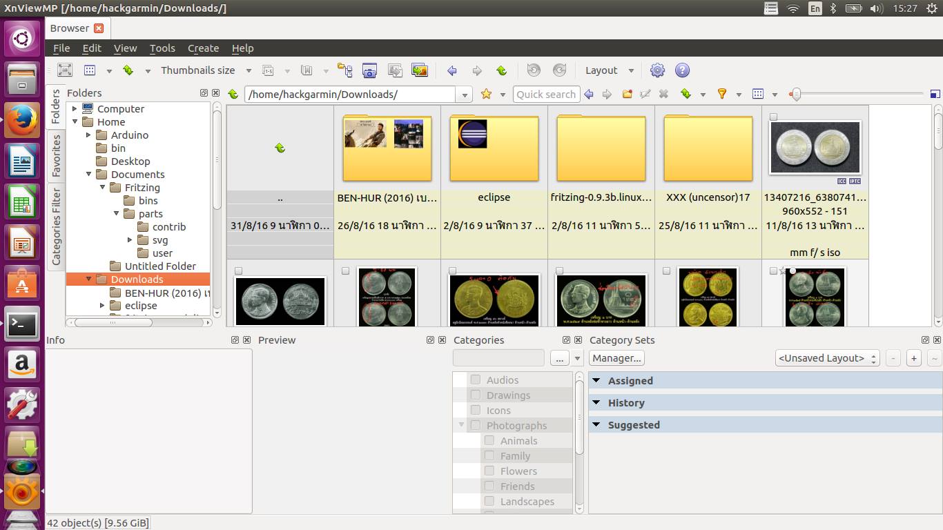Viewport: 943px width, 530px height.
Task: Tick the Landscapes category checkbox
Action: pyautogui.click(x=489, y=501)
